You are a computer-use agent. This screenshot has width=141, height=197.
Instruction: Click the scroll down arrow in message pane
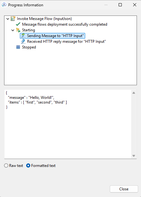134,156
